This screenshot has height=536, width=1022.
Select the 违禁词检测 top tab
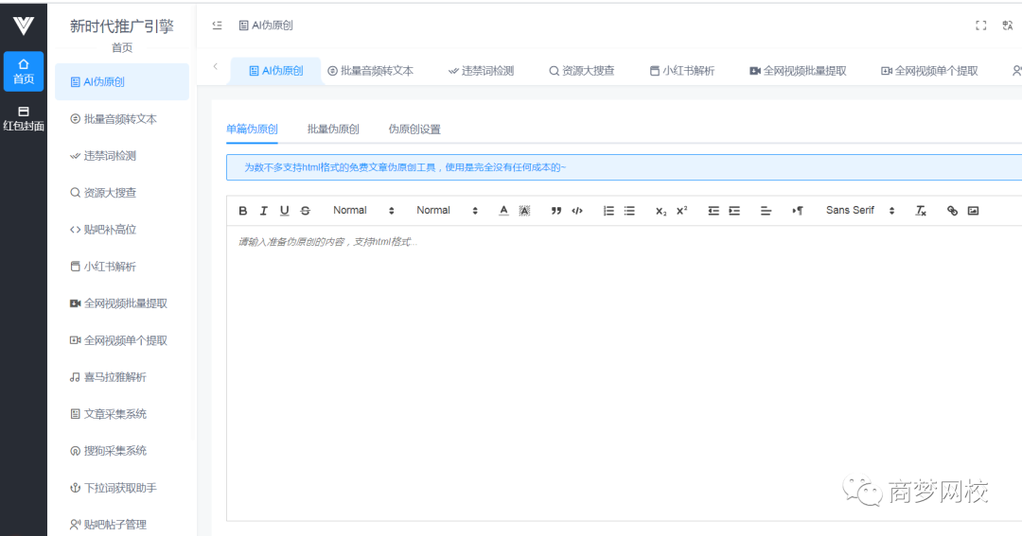481,71
